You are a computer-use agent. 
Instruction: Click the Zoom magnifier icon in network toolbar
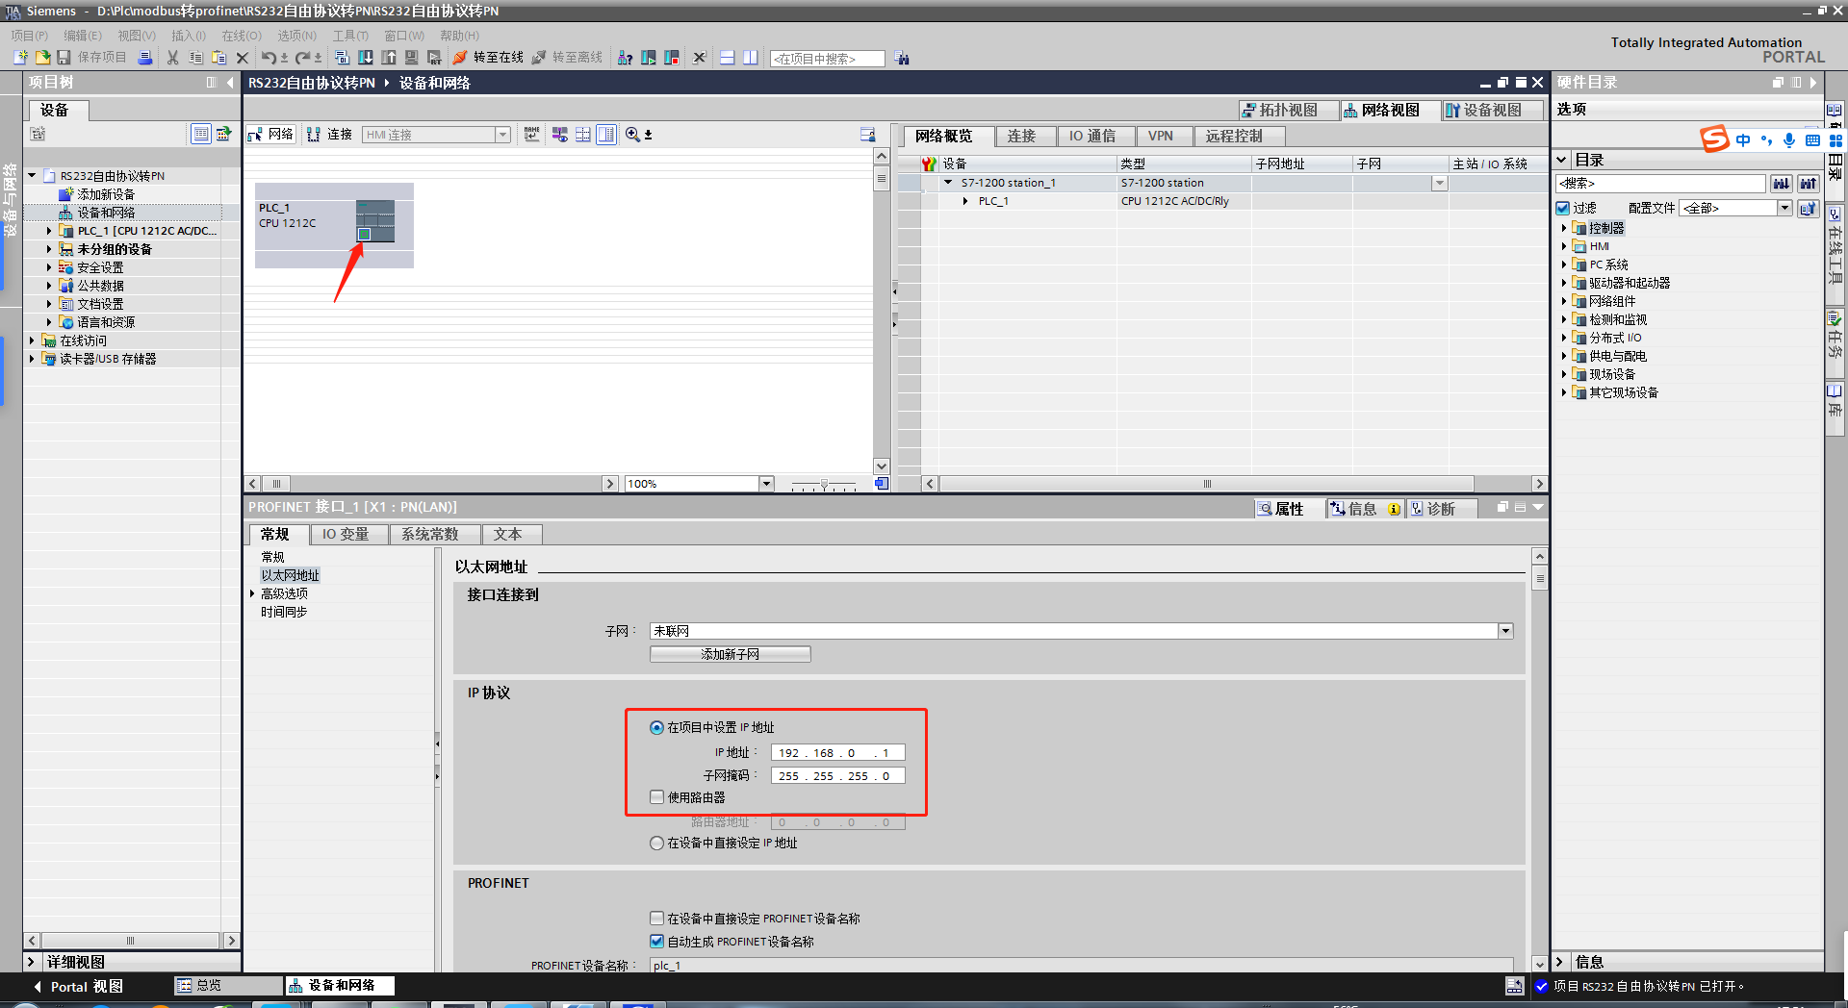point(632,135)
